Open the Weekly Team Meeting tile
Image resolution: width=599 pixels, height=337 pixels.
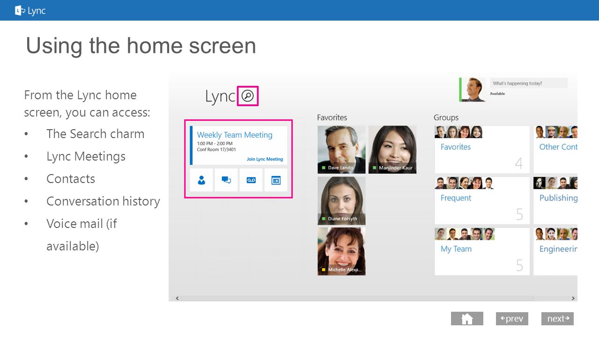pos(239,145)
